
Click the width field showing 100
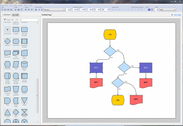(x=90, y=10)
